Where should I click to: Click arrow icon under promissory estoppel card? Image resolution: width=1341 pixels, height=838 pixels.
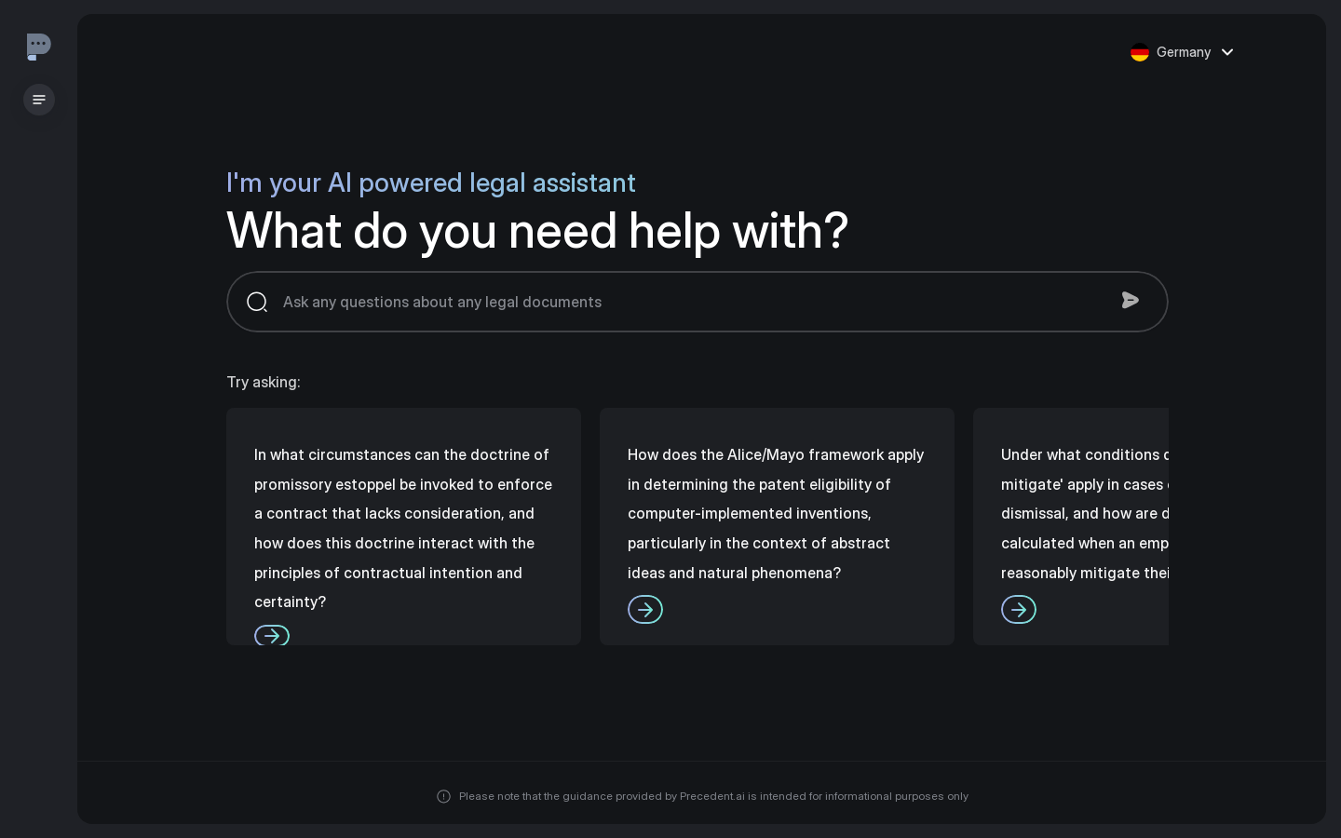(272, 635)
